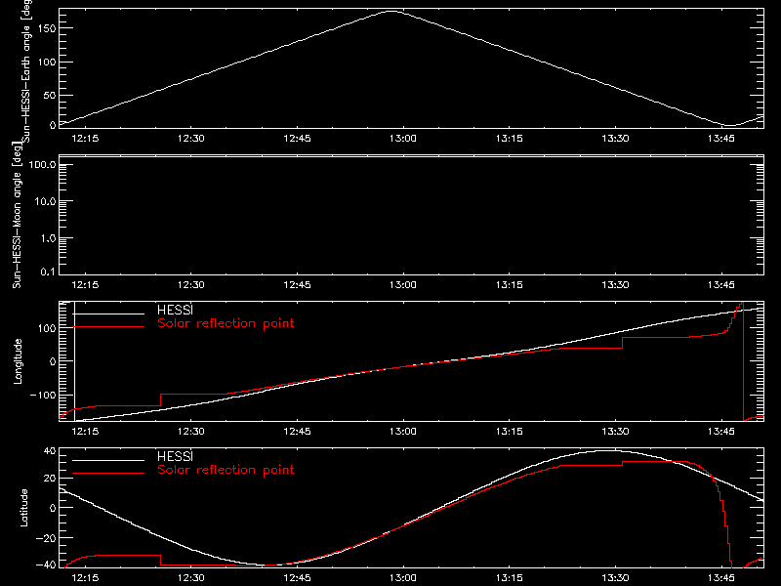Click 13:30 time label under Earth angle plot
The width and height of the screenshot is (781, 586).
pyautogui.click(x=615, y=139)
